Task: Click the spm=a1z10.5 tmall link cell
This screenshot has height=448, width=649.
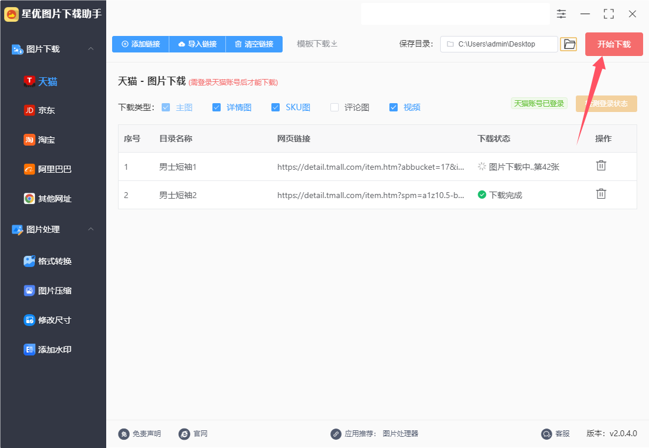Action: point(371,195)
